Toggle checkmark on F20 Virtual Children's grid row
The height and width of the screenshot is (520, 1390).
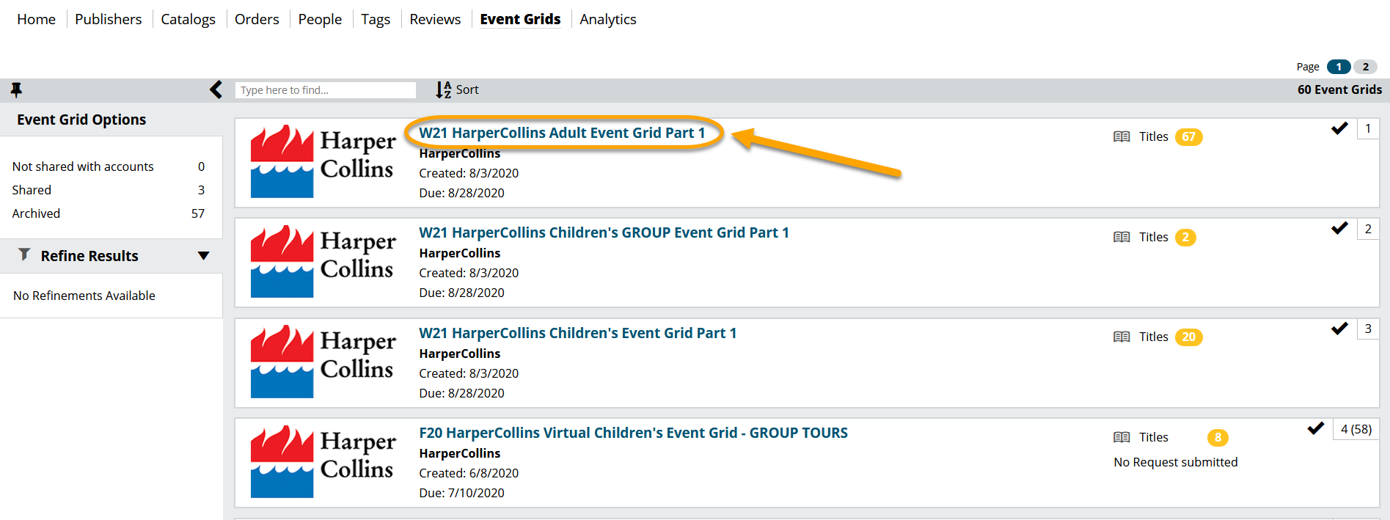1316,428
